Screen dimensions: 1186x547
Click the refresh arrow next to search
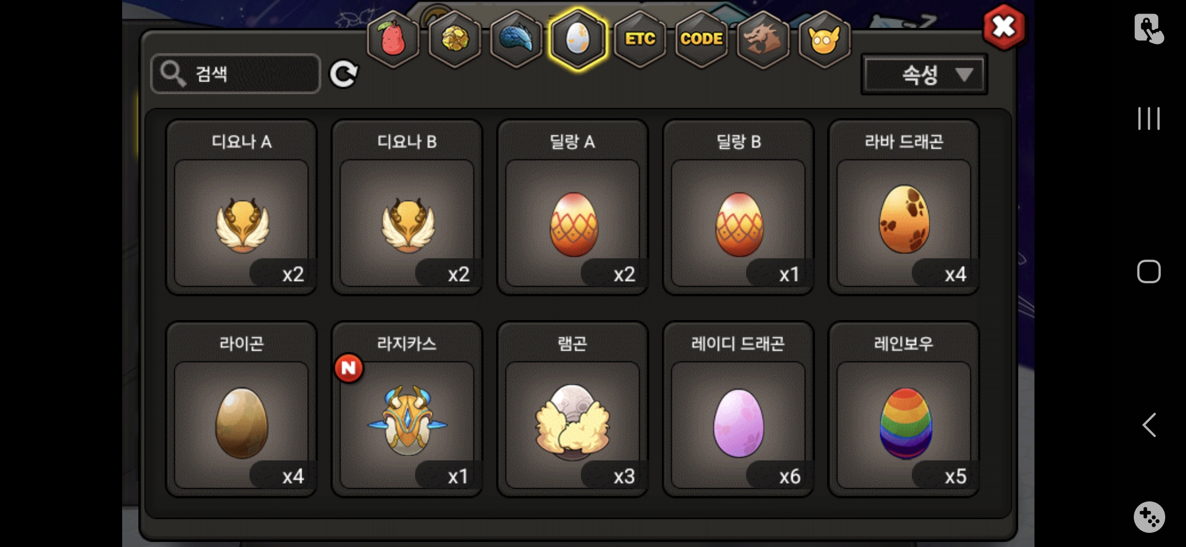(344, 74)
